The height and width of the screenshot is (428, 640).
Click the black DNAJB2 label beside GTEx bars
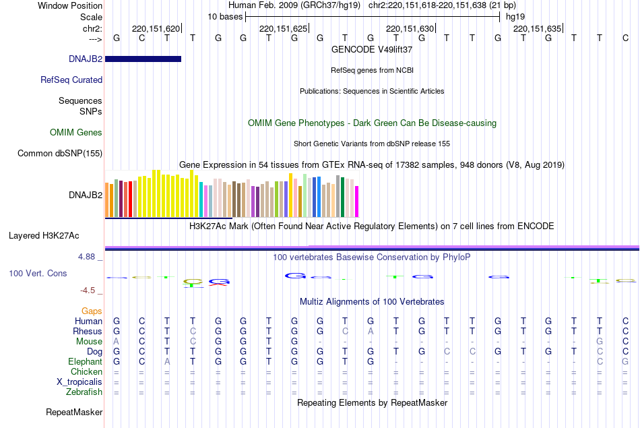pos(86,195)
